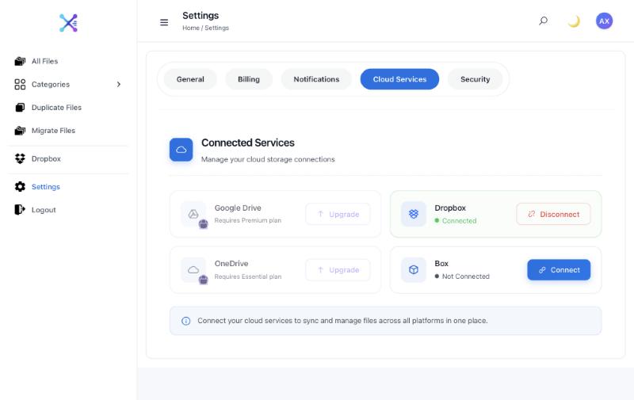The image size is (634, 400).
Task: Click the green Connected status text
Action: point(460,221)
